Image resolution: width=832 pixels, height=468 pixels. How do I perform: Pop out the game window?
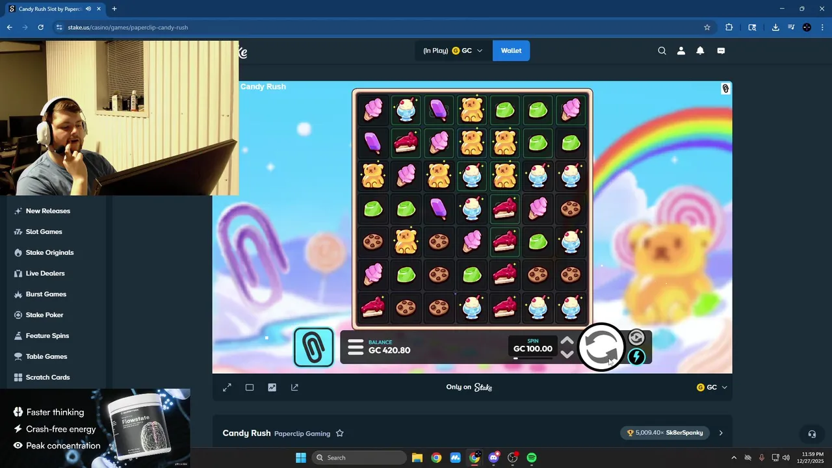tap(294, 387)
